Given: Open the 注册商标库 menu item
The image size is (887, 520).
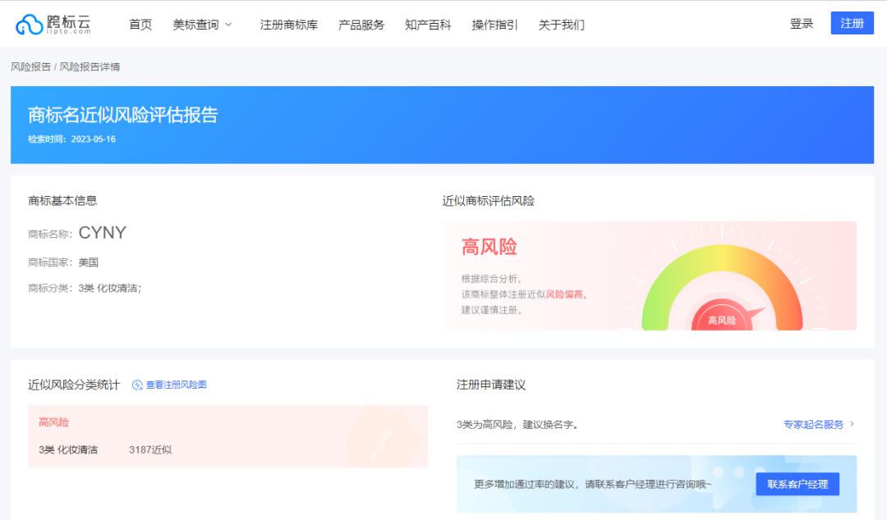Looking at the screenshot, I should click(288, 24).
